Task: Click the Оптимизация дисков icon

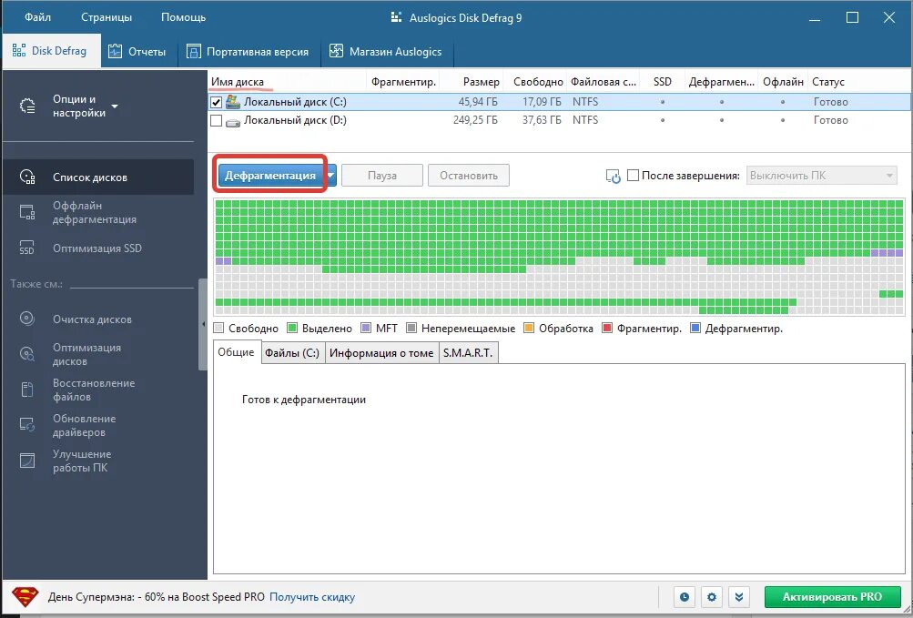Action: tap(27, 353)
